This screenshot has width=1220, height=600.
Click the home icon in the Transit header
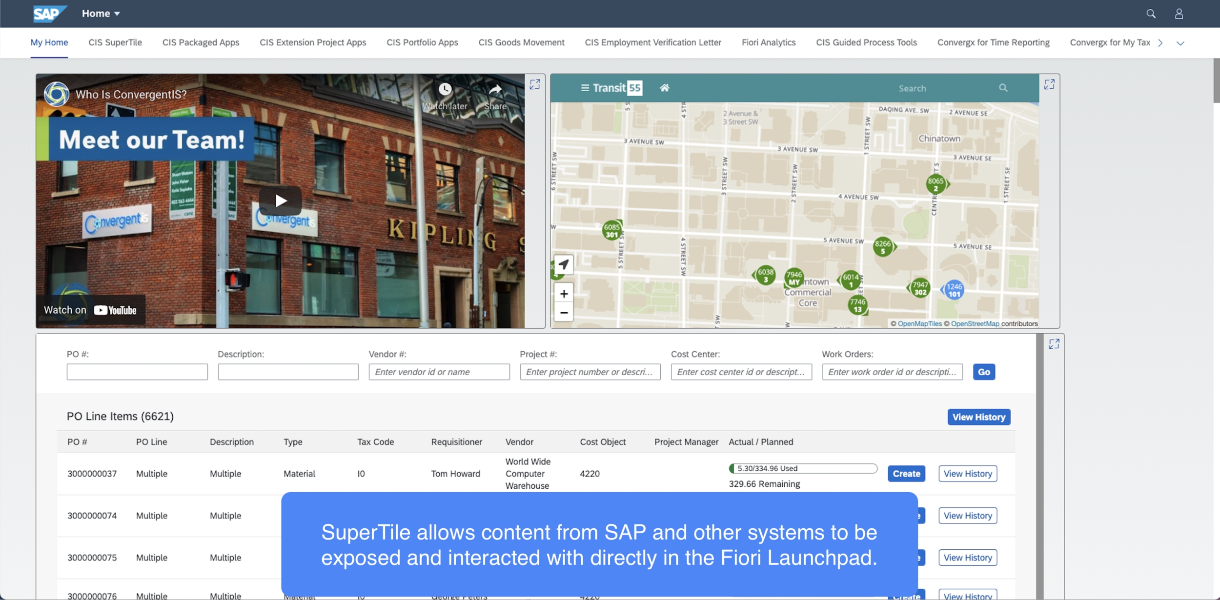(664, 88)
